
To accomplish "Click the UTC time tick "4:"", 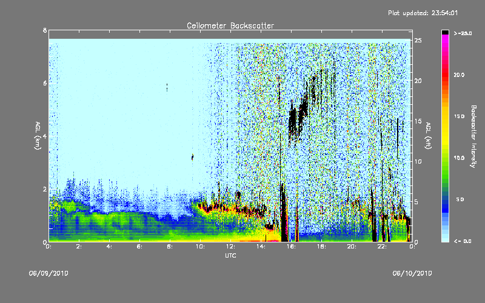I will [x=109, y=247].
